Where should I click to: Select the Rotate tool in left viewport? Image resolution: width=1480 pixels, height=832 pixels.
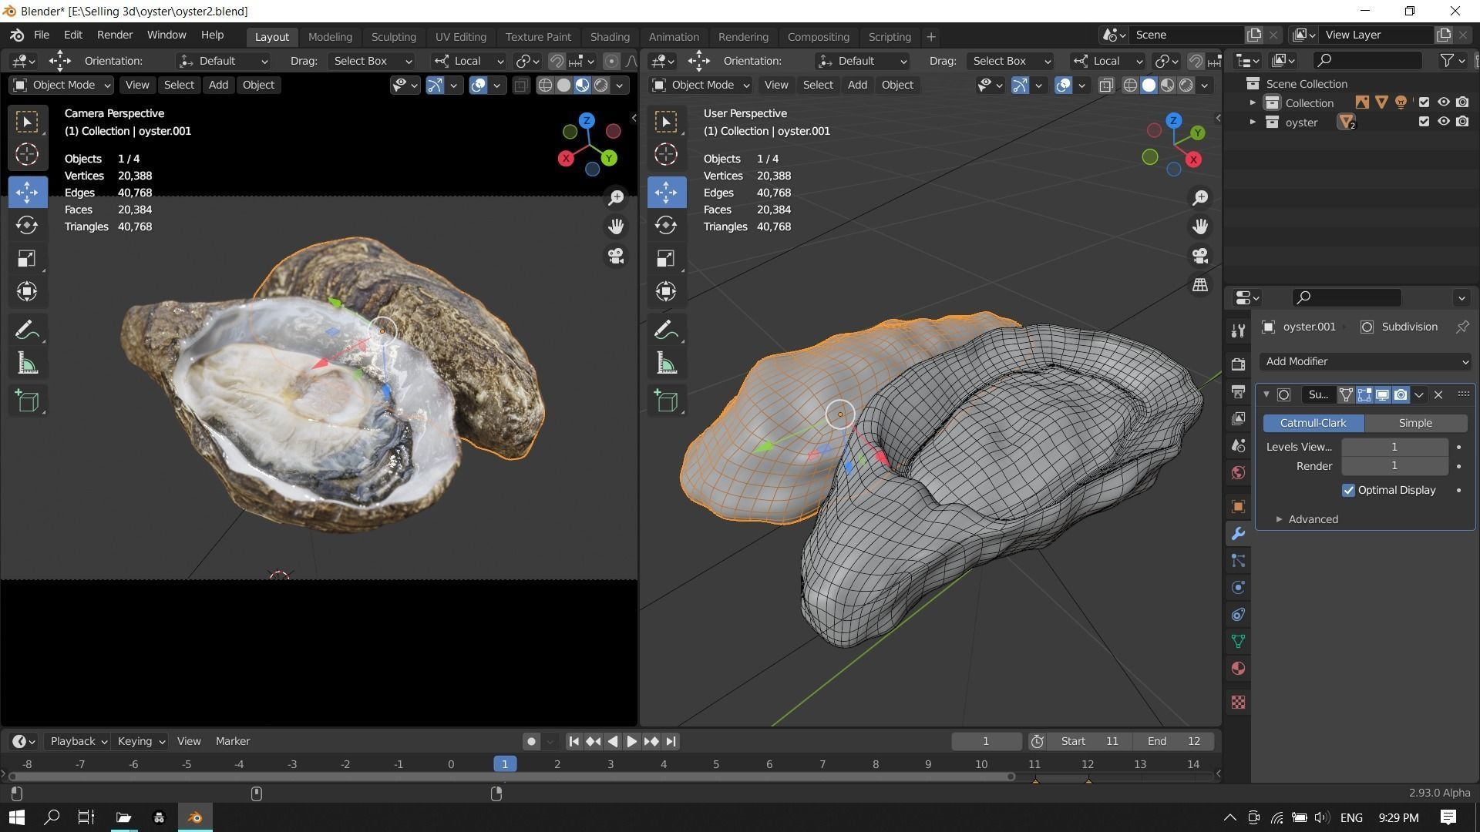pos(27,225)
